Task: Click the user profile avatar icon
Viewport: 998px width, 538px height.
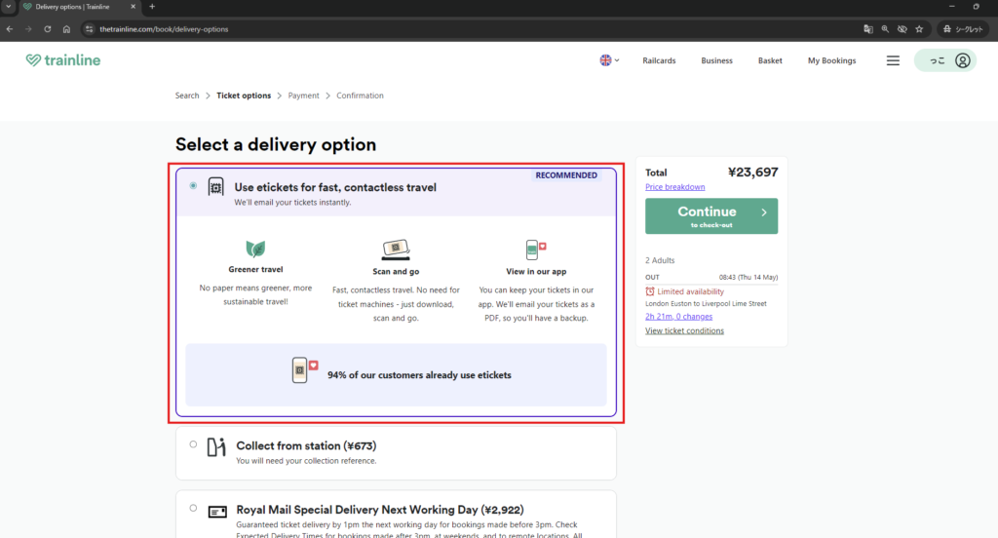Action: pyautogui.click(x=962, y=60)
